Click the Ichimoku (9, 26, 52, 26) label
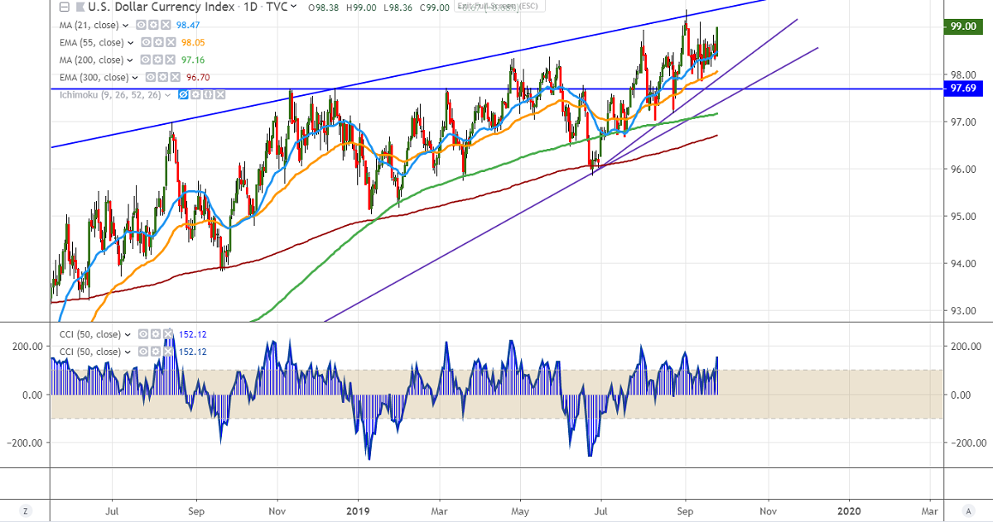The image size is (993, 522). pos(110,95)
